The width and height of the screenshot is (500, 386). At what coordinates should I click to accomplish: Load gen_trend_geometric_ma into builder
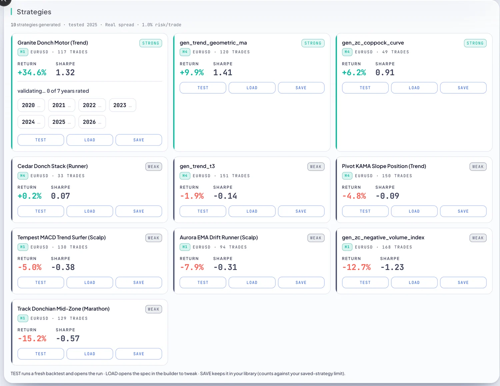point(252,88)
